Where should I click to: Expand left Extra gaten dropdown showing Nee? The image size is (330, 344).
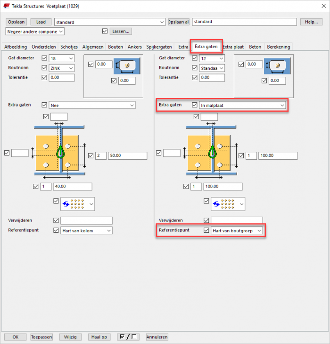coord(92,105)
